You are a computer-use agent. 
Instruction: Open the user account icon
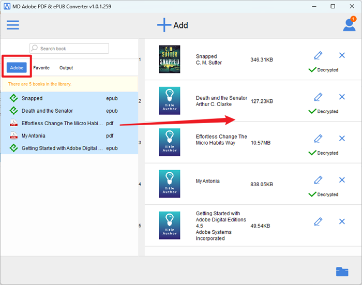tap(349, 24)
